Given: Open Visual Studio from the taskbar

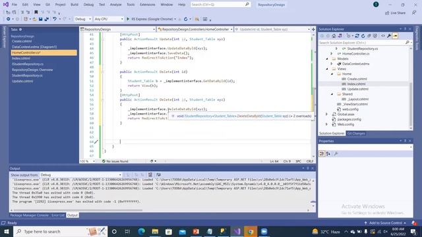Looking at the screenshot, I should pos(237,231).
